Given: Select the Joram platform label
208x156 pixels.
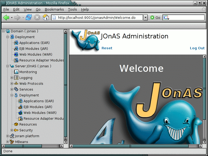Looking at the screenshot, I should (x=27, y=136).
